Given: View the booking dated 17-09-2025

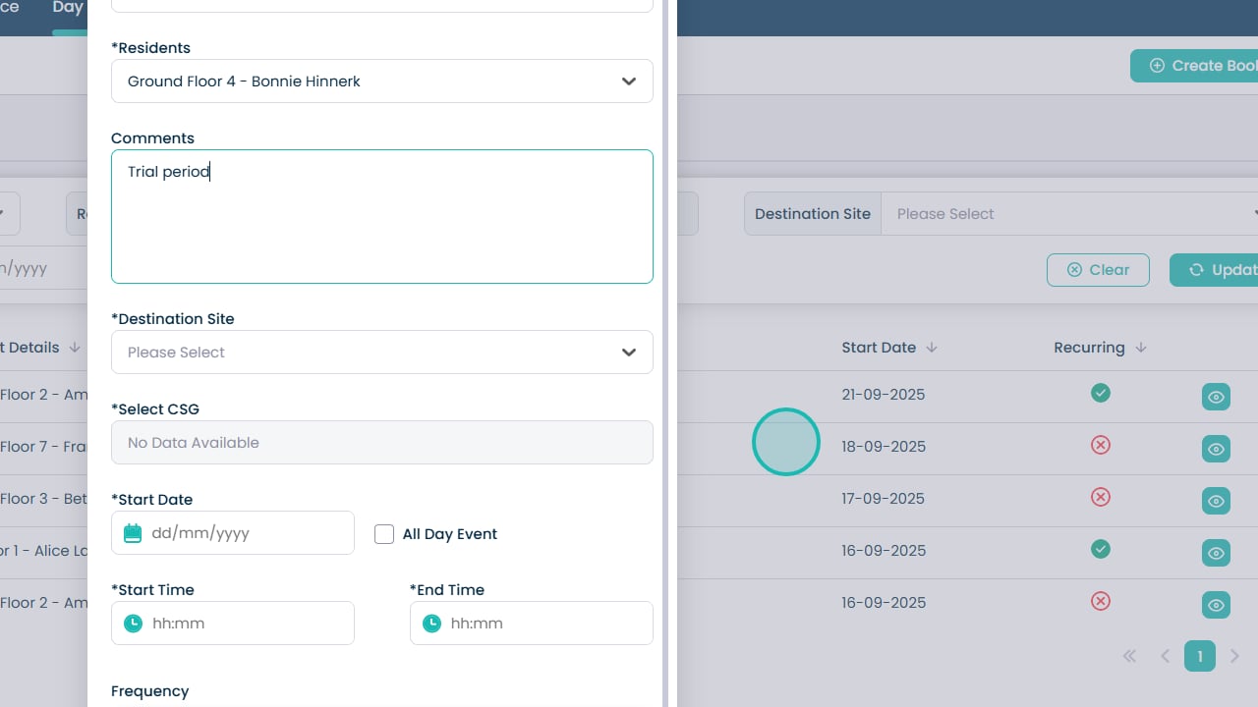Looking at the screenshot, I should tap(1216, 501).
